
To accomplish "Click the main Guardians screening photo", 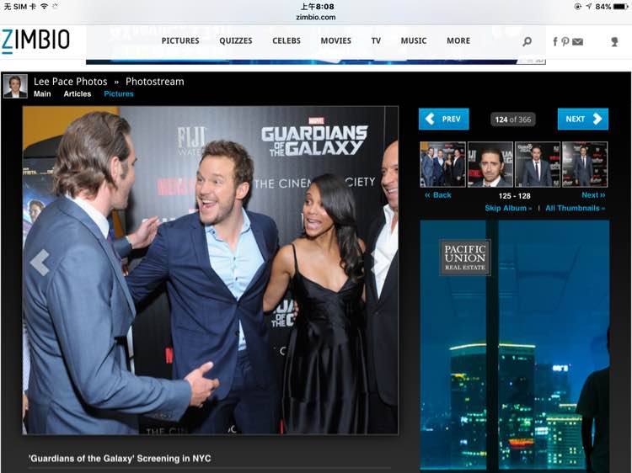I will tap(211, 270).
